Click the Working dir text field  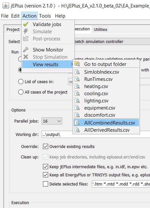point(96,134)
